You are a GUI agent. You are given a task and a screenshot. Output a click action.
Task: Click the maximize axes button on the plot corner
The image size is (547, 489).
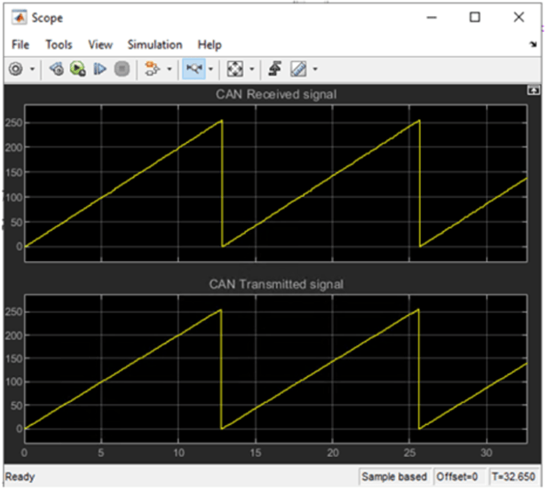point(533,91)
